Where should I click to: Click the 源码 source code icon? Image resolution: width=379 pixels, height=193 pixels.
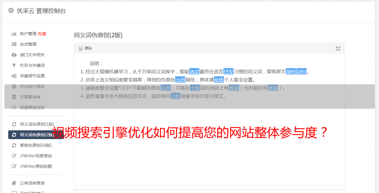[x=81, y=49]
